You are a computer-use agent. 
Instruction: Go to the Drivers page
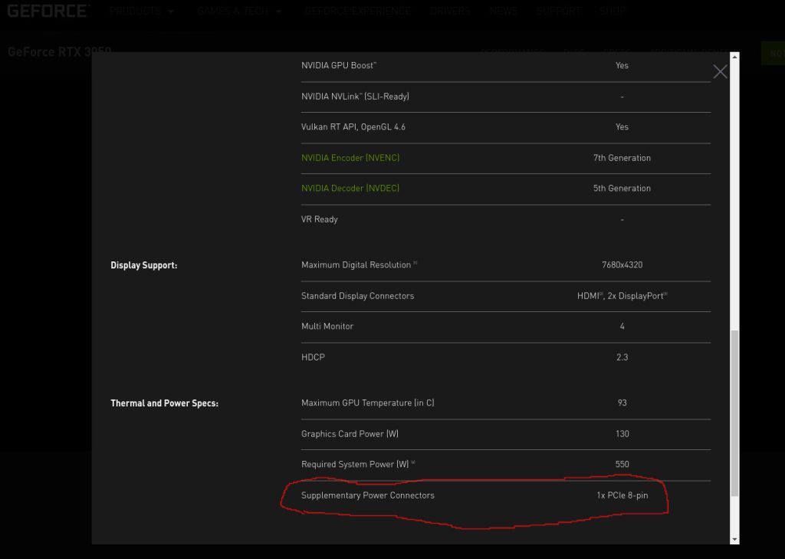tap(450, 12)
